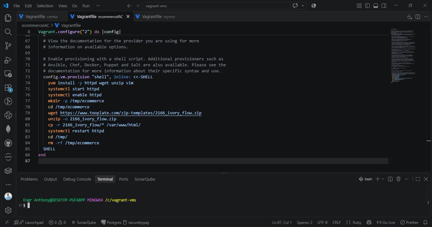Image resolution: width=432 pixels, height=227 pixels.
Task: Click Postgres securebypay status item
Action: click(x=125, y=222)
